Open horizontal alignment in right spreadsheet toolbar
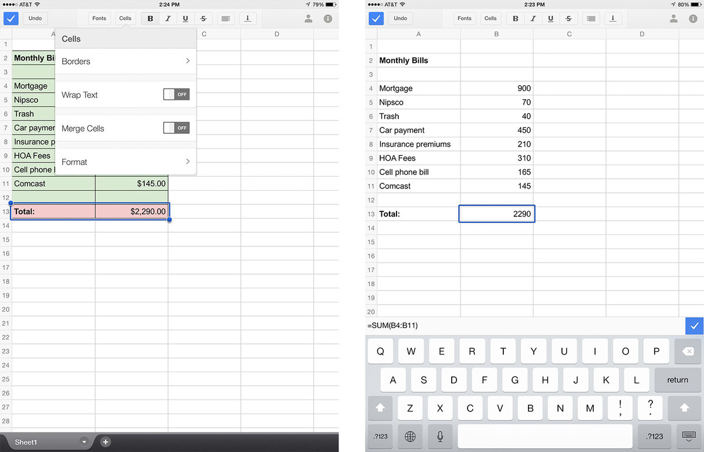The height and width of the screenshot is (452, 704). [x=591, y=18]
